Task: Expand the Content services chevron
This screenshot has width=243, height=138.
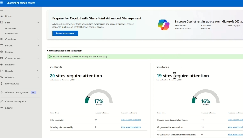Action: 38,58
